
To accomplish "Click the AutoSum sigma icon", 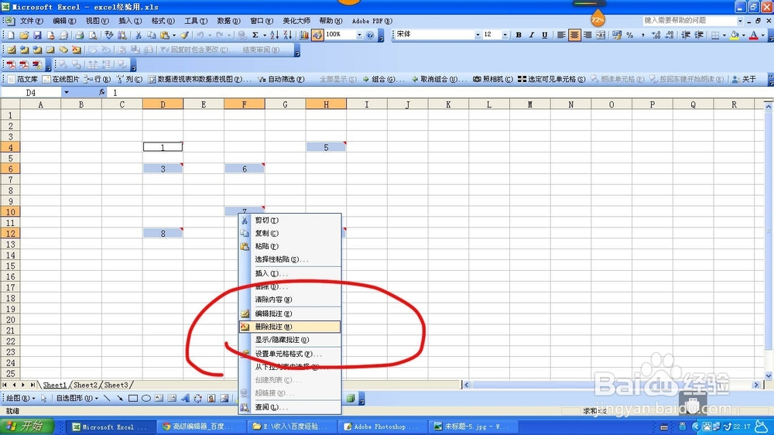I will 255,35.
